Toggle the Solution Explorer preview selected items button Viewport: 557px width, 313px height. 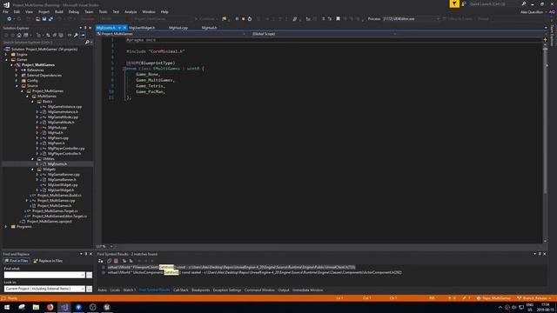[x=83, y=35]
